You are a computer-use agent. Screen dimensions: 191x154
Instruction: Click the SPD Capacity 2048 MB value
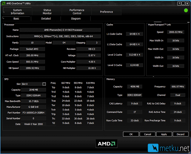coord(33,90)
